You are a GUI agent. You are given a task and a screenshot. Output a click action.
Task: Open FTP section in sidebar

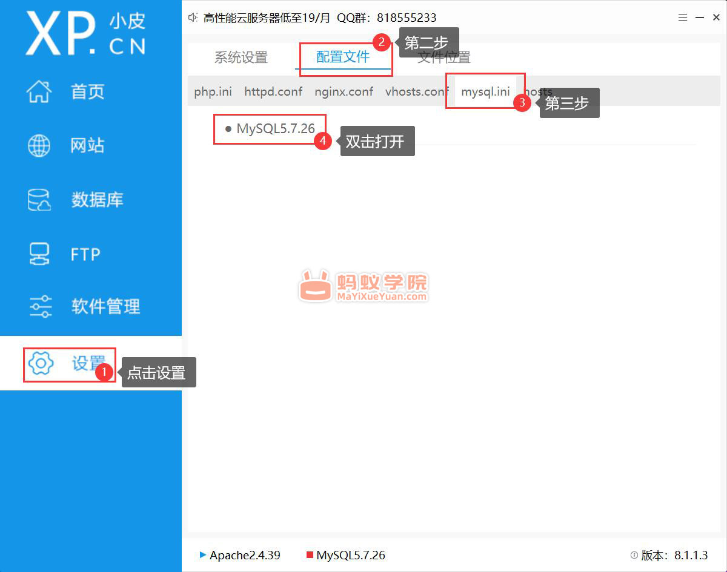tap(85, 254)
